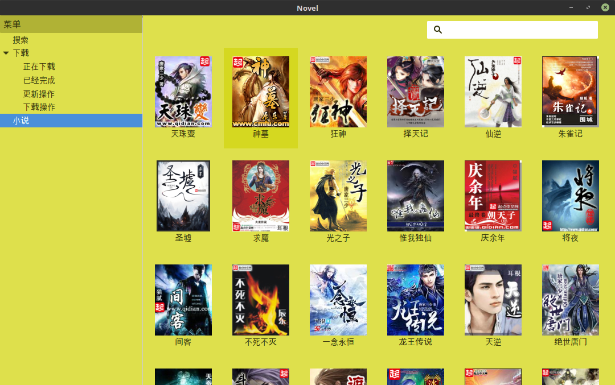Open 正在下载 in the sidebar
Image resolution: width=615 pixels, height=385 pixels.
point(39,67)
